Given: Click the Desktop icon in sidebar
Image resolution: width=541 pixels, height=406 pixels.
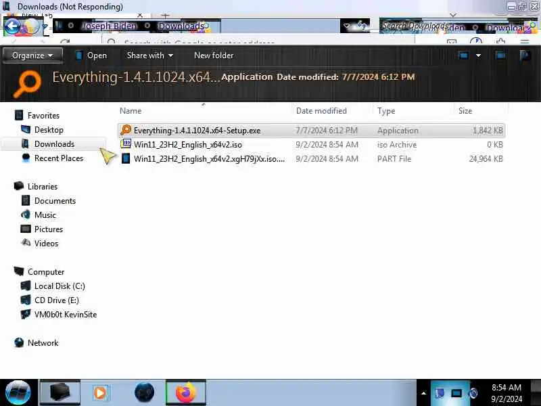Looking at the screenshot, I should [26, 129].
